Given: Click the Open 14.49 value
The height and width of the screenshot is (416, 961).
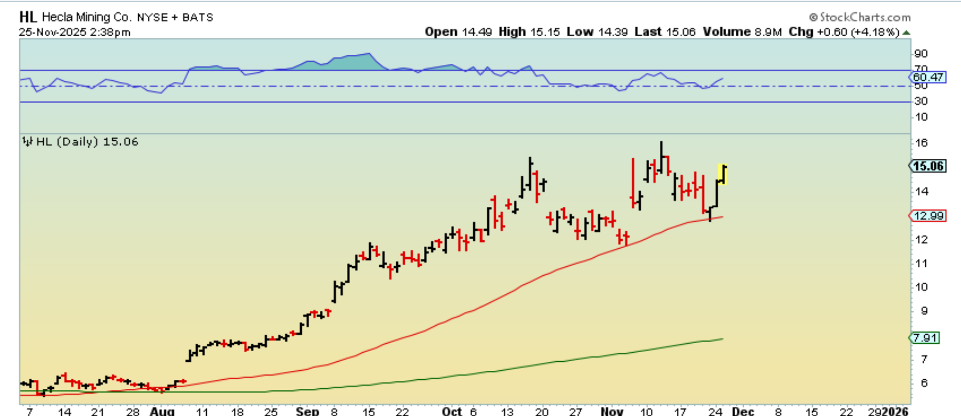Looking at the screenshot, I should click(x=458, y=32).
